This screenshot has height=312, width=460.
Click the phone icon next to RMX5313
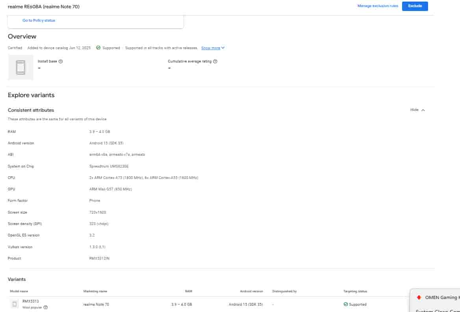(x=14, y=304)
